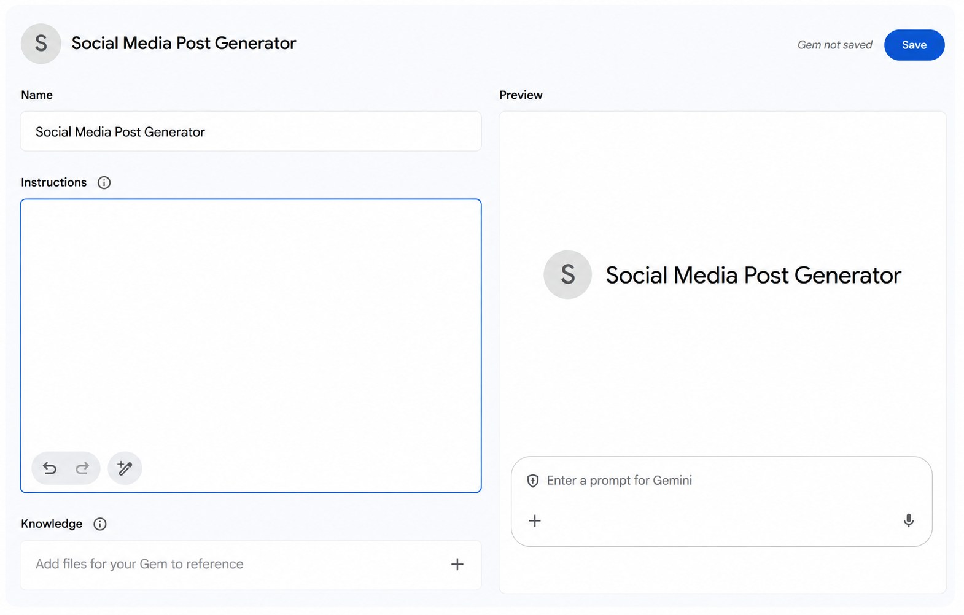964x615 pixels.
Task: Click the 'Knowledge' label
Action: coord(52,524)
